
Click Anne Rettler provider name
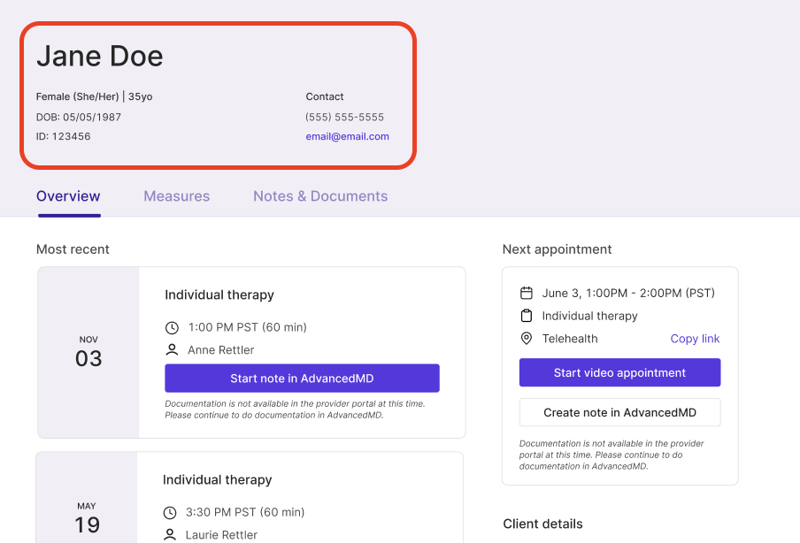(221, 350)
